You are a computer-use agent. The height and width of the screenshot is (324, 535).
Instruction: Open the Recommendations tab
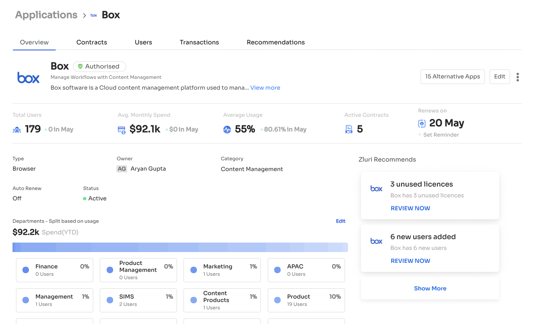275,42
